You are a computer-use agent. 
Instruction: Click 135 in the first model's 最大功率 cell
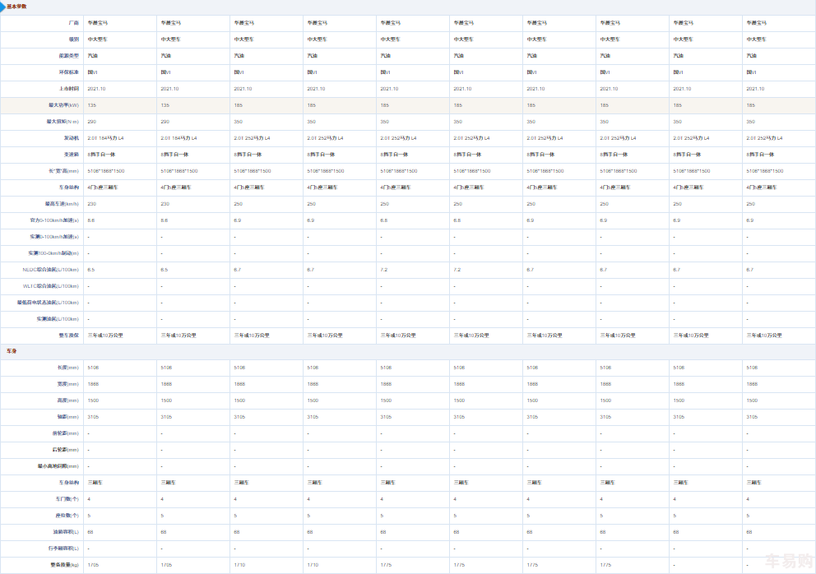[92, 105]
